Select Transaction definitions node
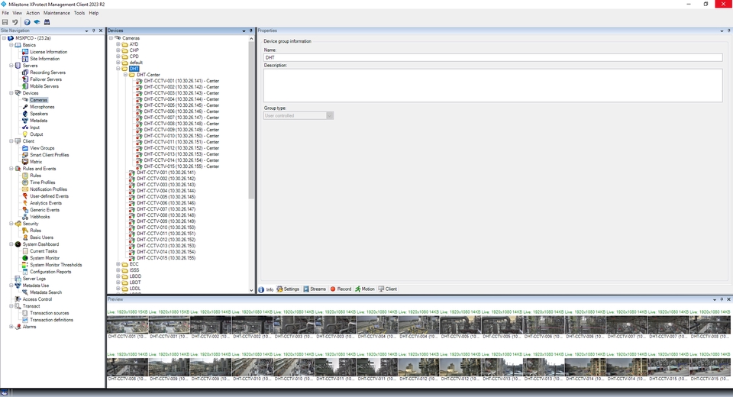 click(x=51, y=320)
